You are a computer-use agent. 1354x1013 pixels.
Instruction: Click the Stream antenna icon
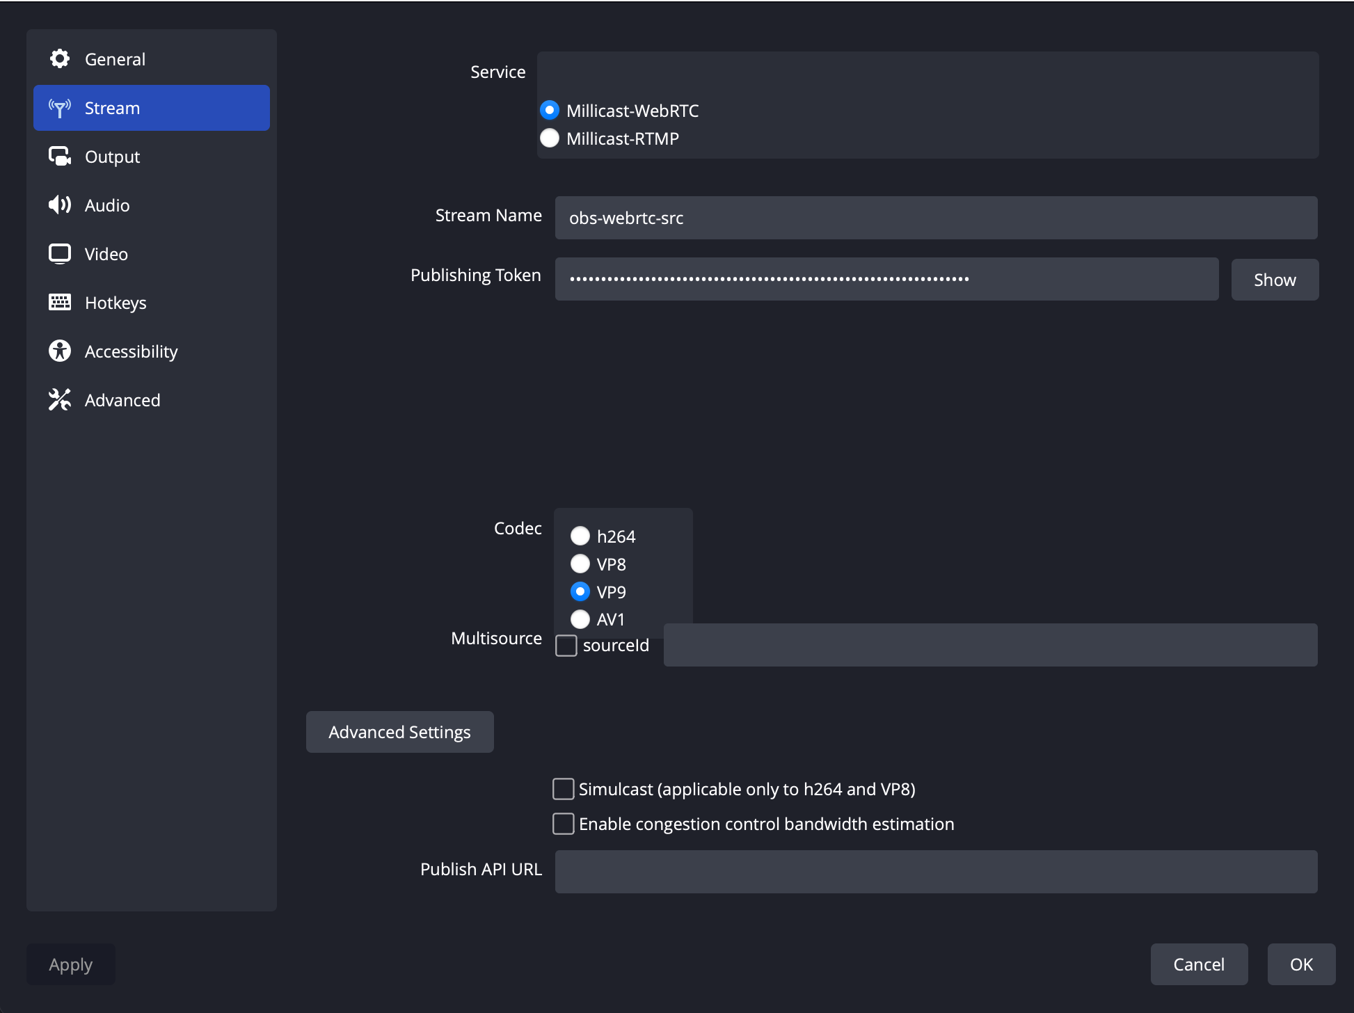(60, 108)
